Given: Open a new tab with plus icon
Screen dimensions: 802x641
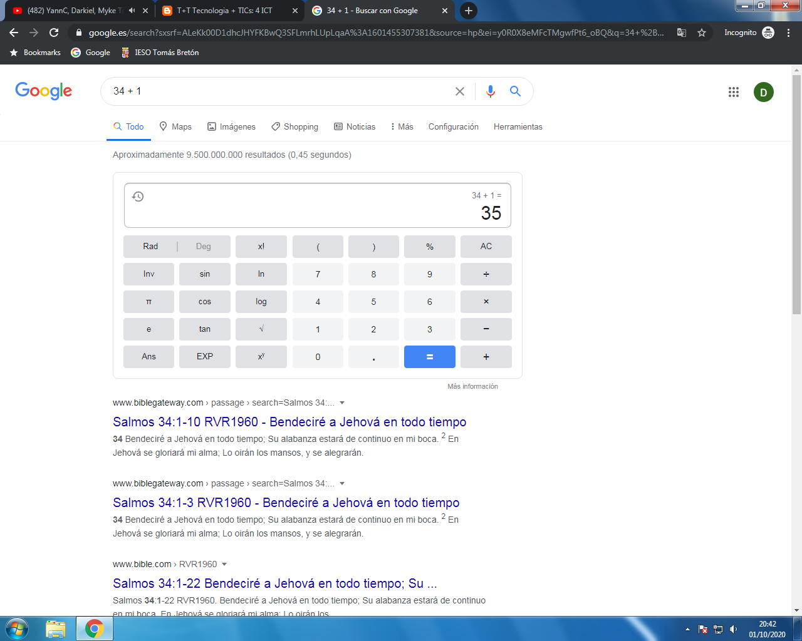Looking at the screenshot, I should coord(468,11).
